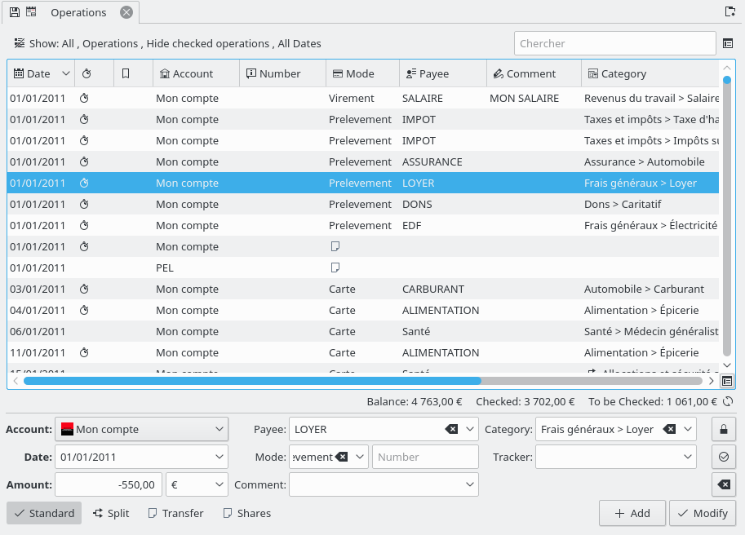Click the new tab icon at top right
The image size is (745, 535).
[x=730, y=11]
